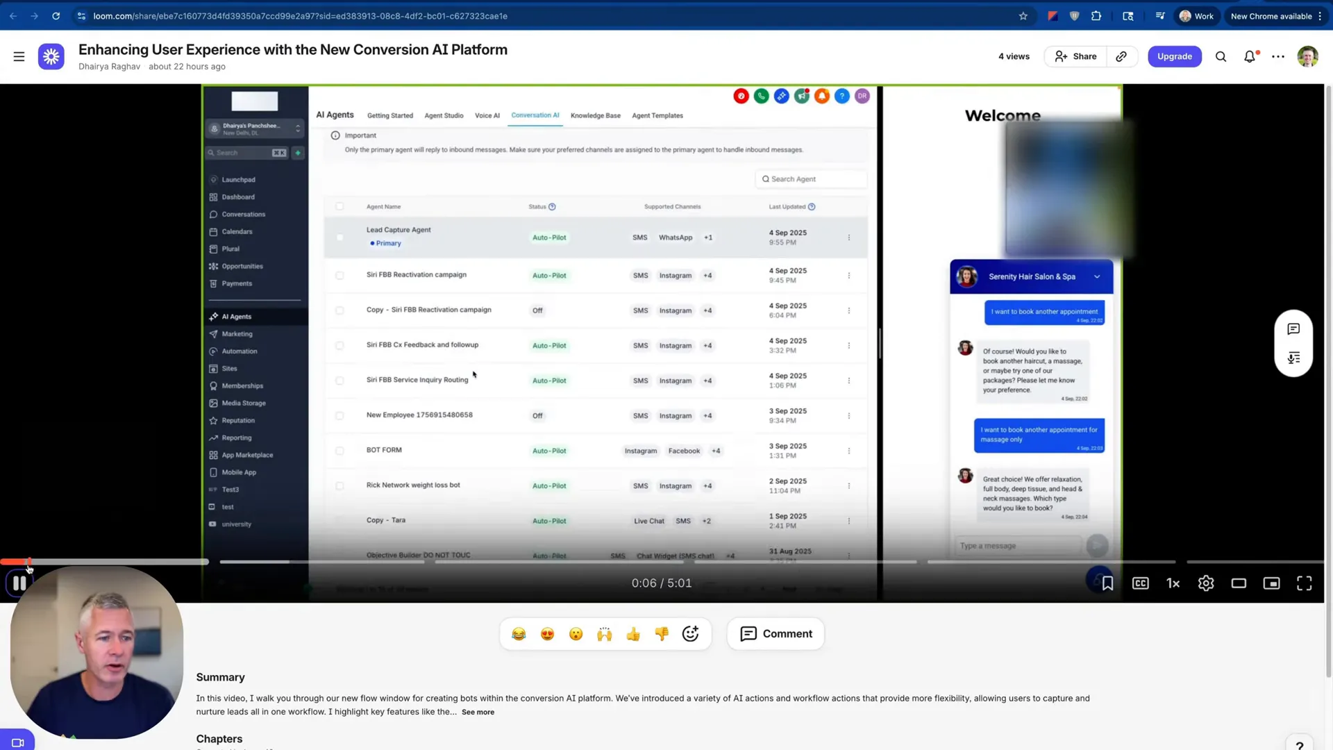Enter fullscreen mode
The height and width of the screenshot is (750, 1333).
tap(1304, 583)
